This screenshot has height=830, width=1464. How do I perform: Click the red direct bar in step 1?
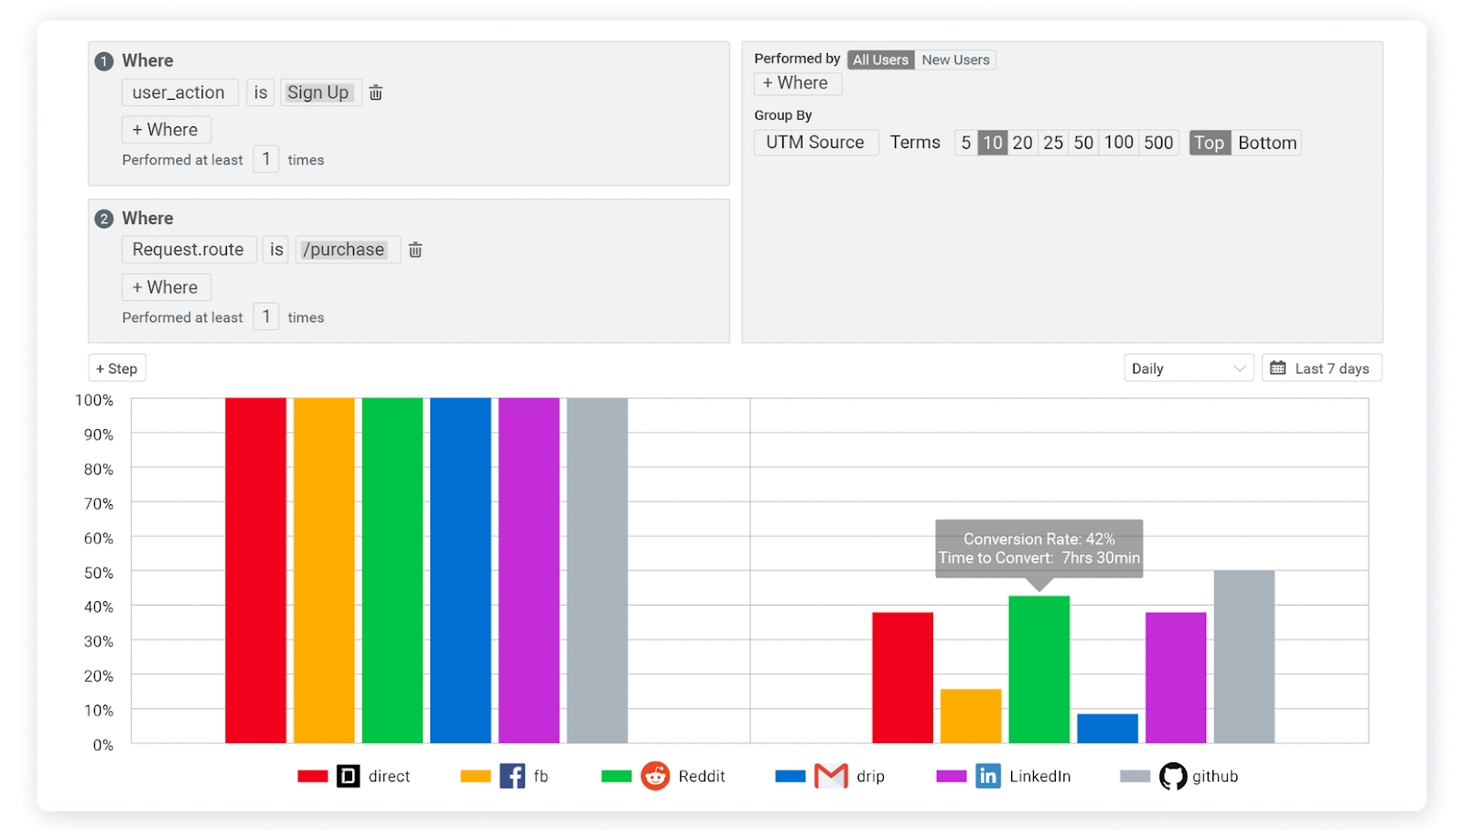[256, 570]
